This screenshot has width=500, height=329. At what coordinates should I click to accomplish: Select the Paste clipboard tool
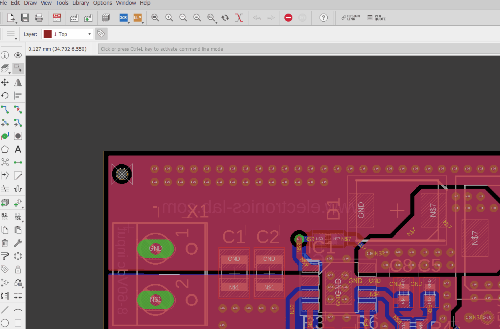18,230
